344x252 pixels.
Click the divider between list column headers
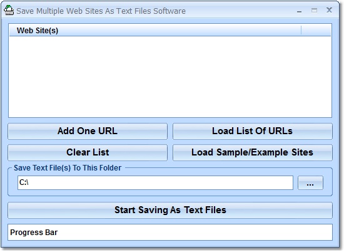[301, 30]
